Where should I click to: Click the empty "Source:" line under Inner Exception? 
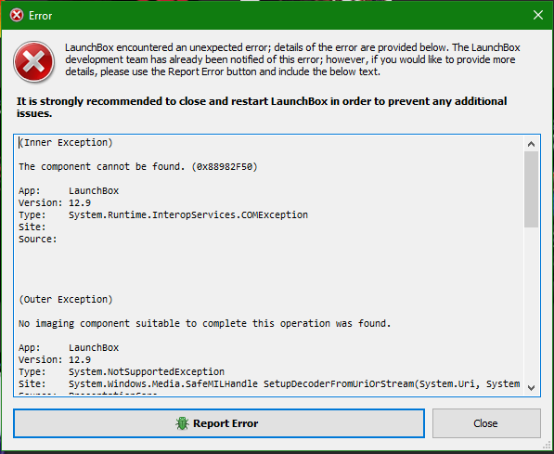click(37, 239)
